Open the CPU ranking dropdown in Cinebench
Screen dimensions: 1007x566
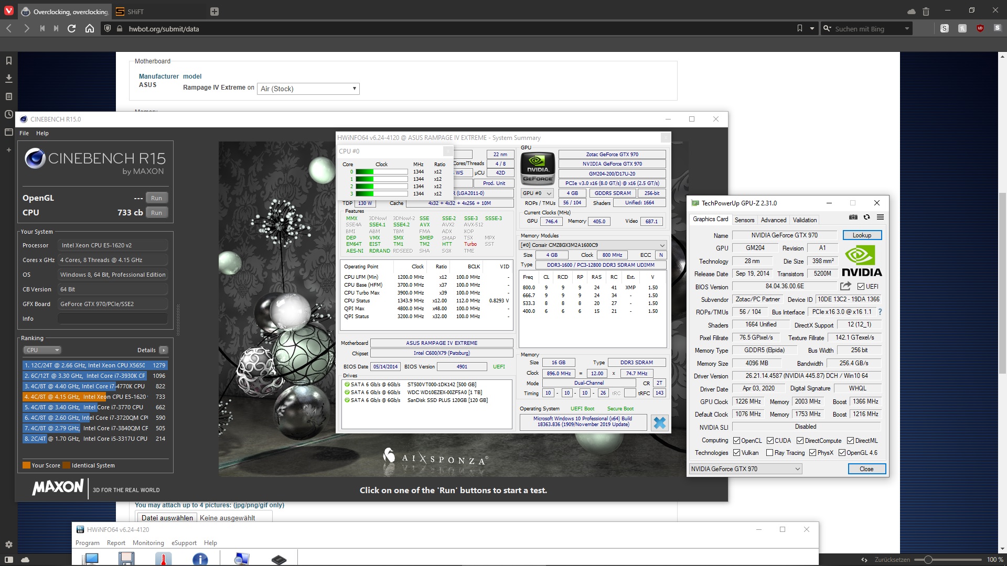pyautogui.click(x=42, y=350)
